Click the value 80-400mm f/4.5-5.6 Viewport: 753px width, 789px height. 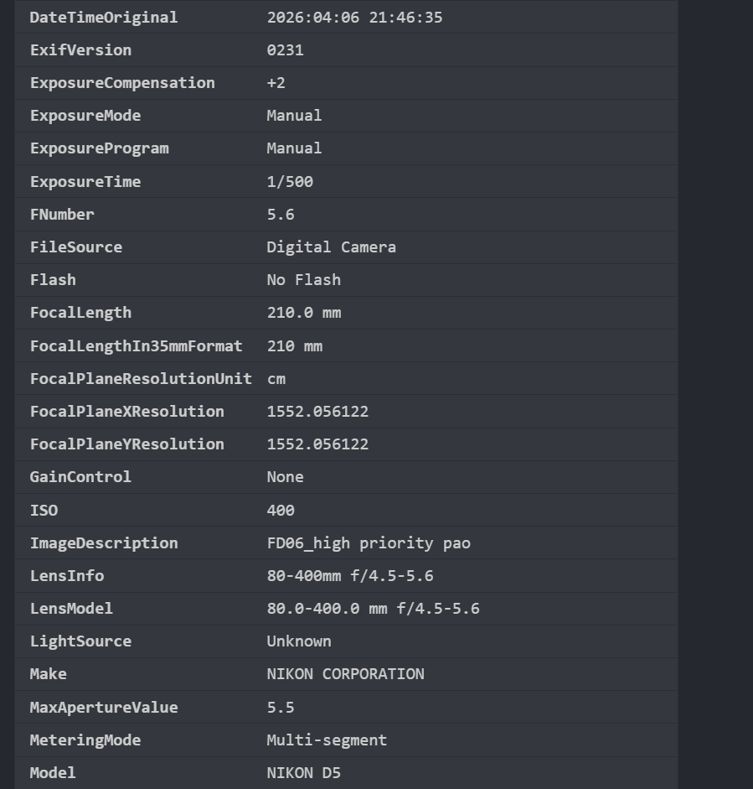350,576
